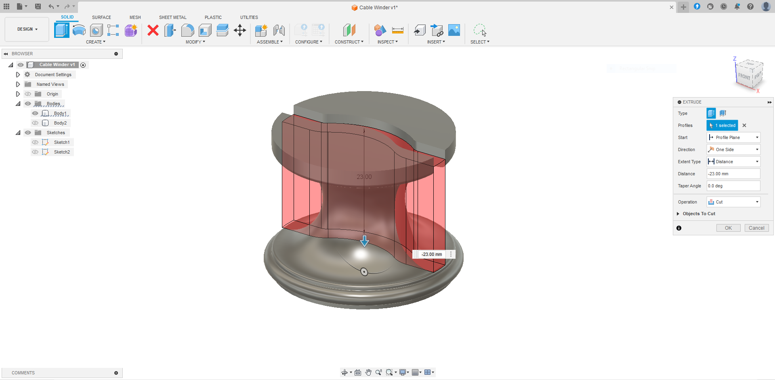Screen dimensions: 775x380
Task: Click the Pan hand icon in navigation bar
Action: click(368, 372)
